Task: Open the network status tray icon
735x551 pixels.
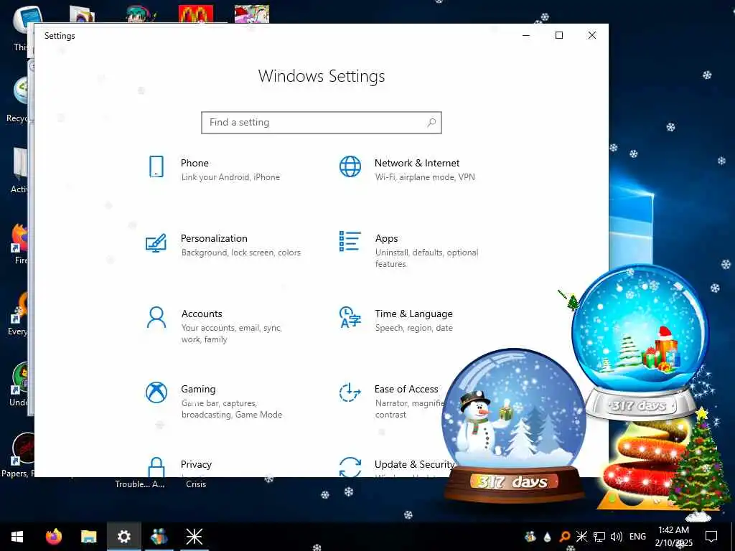Action: [599, 537]
